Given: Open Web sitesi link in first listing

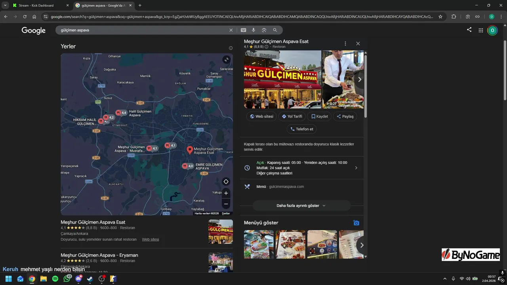Looking at the screenshot, I should [x=151, y=239].
